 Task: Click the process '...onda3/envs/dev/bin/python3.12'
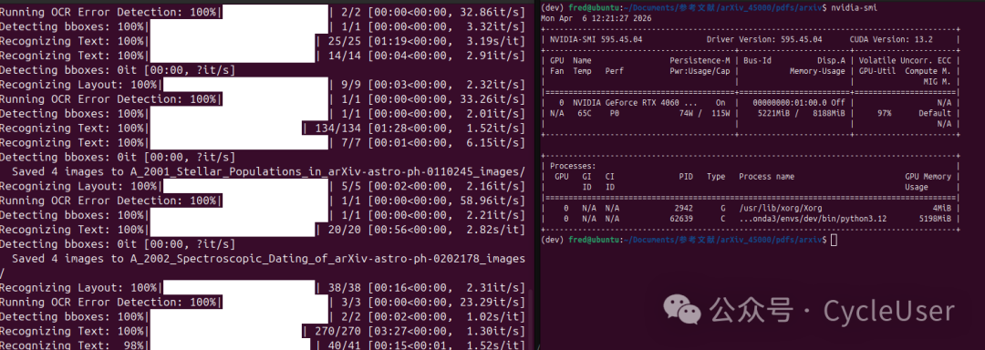[x=812, y=218]
